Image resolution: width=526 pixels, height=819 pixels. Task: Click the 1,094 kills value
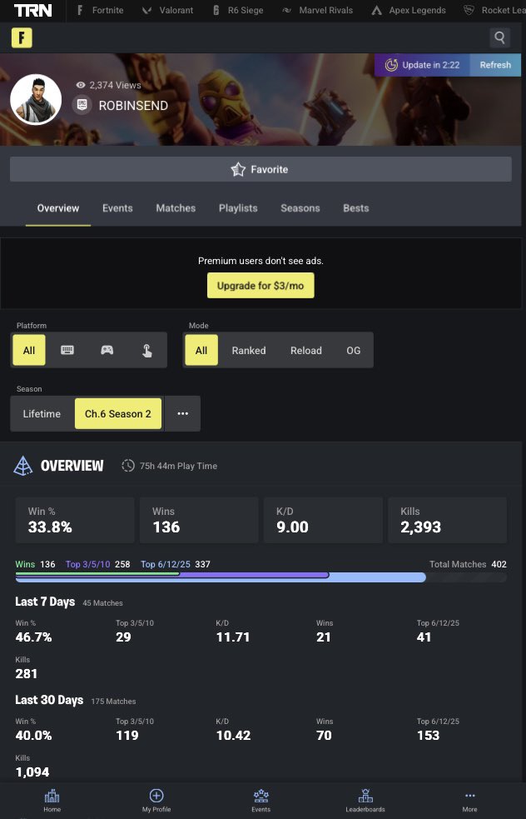point(32,772)
